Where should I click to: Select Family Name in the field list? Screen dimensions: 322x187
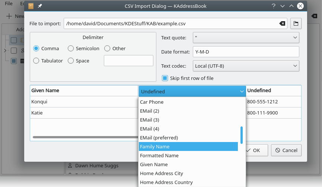pyautogui.click(x=188, y=146)
